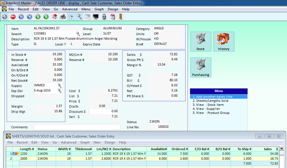Click total sales value '72.83'

[266, 163]
